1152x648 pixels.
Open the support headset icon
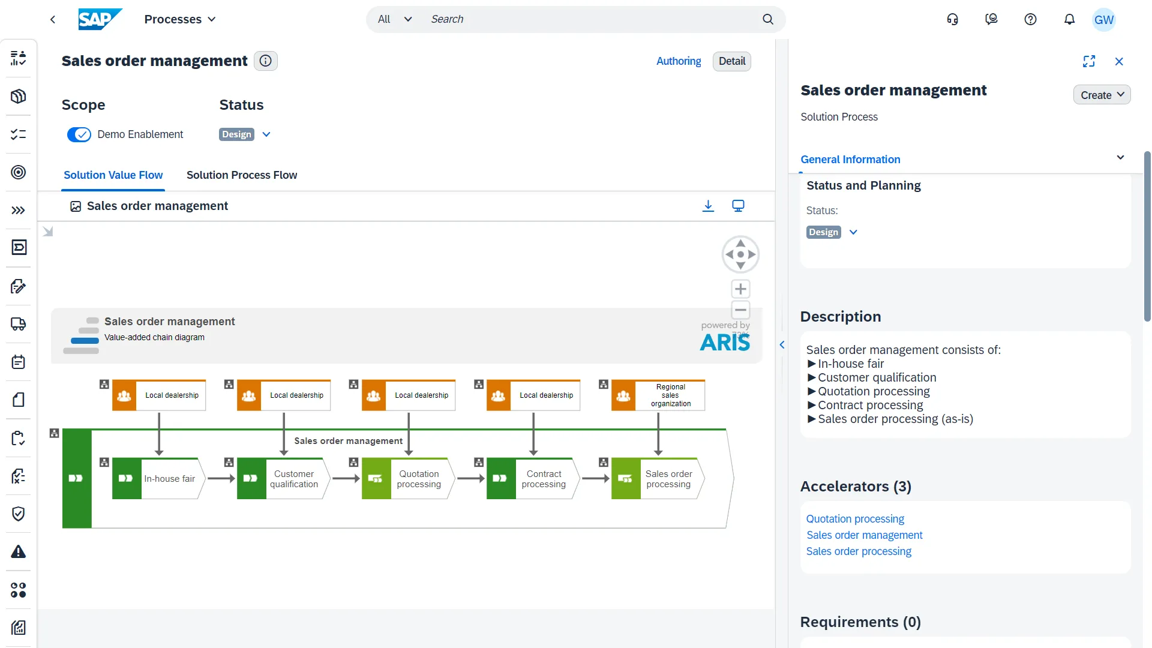[952, 19]
